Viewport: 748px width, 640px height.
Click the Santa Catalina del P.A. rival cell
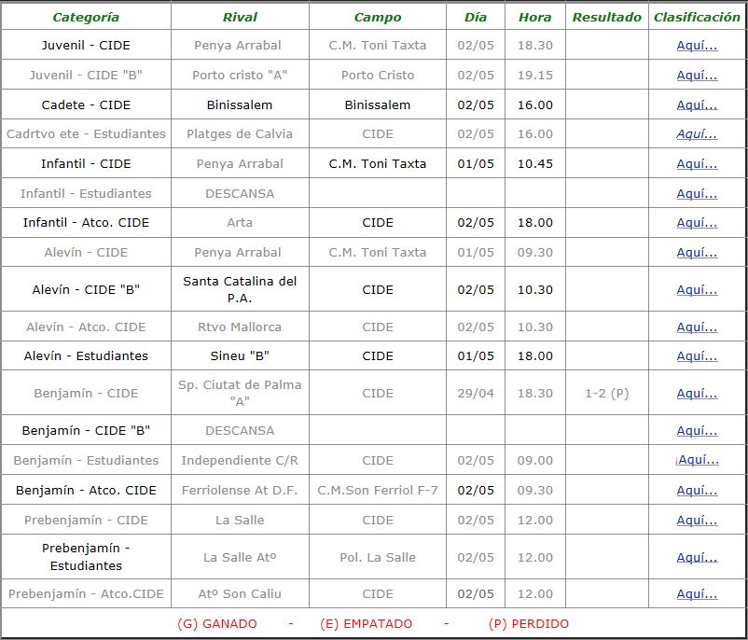click(240, 289)
